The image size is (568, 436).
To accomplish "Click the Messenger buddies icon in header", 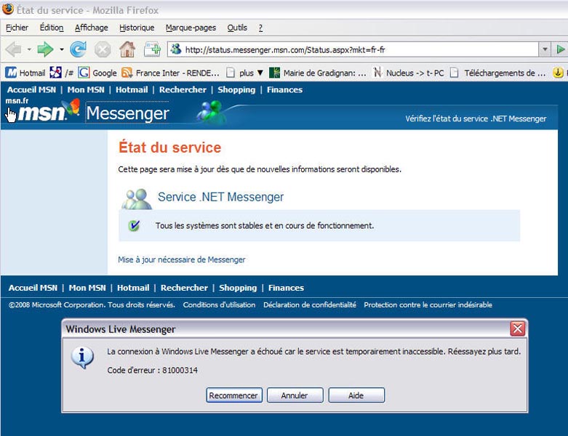I will (211, 112).
